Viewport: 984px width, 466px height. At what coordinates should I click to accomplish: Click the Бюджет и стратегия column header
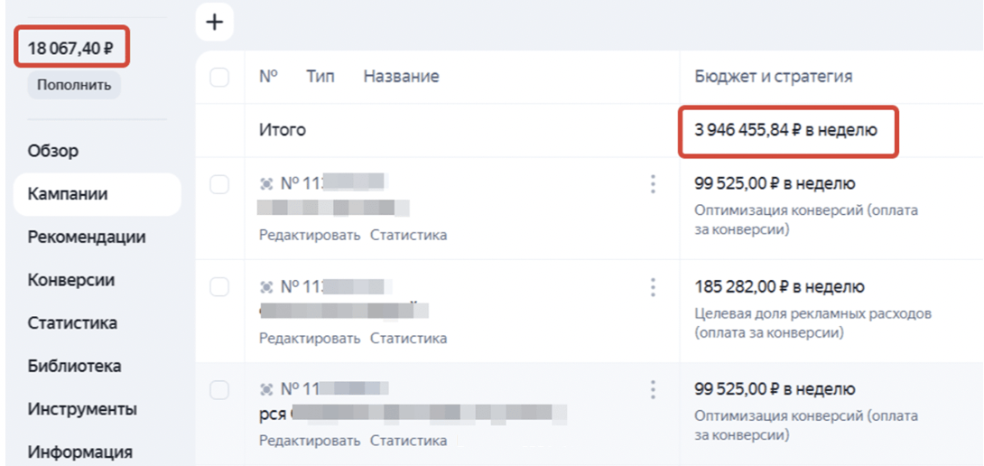pyautogui.click(x=773, y=77)
